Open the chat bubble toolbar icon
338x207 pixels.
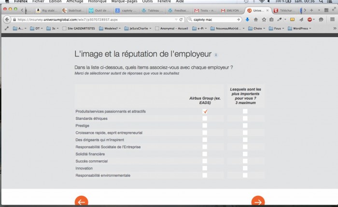[x=321, y=20]
